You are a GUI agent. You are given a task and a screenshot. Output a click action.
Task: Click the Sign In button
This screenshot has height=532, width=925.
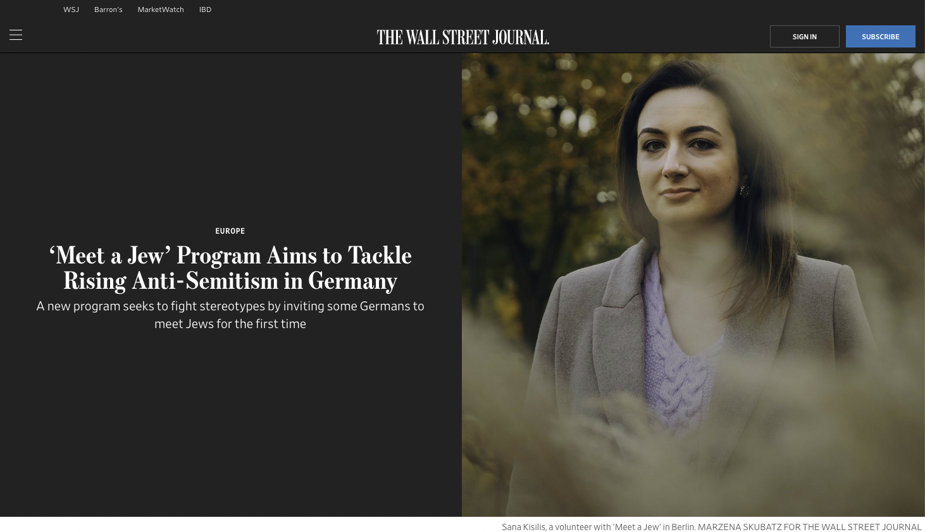coord(804,37)
